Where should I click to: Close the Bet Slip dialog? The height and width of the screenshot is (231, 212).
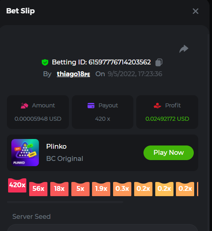point(195,11)
